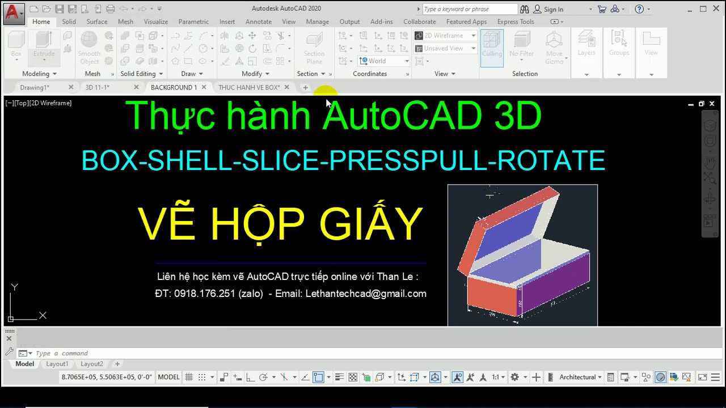Click the keyword search input field

pos(470,9)
